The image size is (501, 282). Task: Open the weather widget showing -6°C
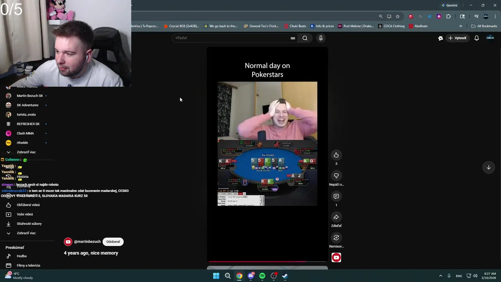pos(19,276)
